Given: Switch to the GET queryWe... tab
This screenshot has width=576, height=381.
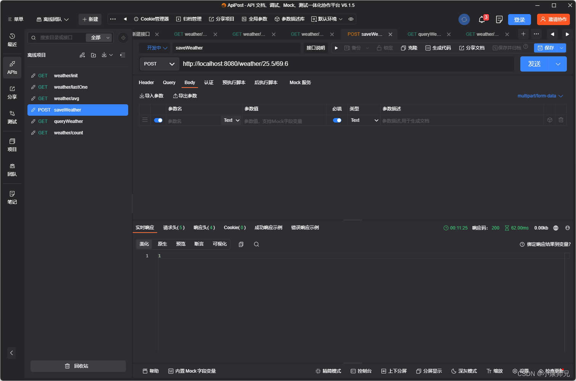Looking at the screenshot, I should pyautogui.click(x=424, y=34).
